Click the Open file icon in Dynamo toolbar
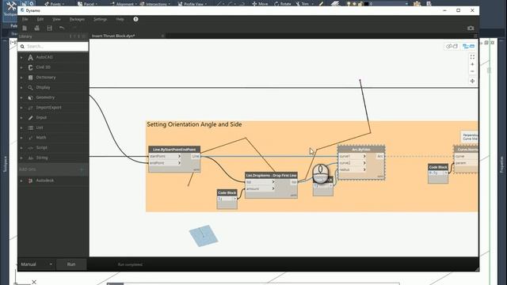This screenshot has height=285, width=507. 37,28
